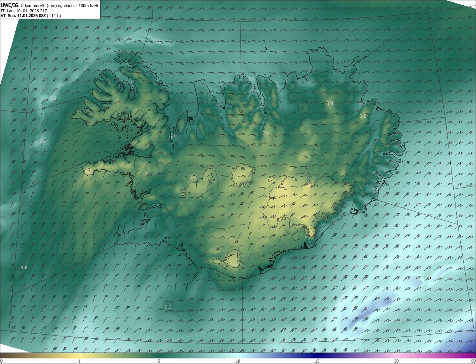Click the '5' tick on the color scale

point(159,361)
